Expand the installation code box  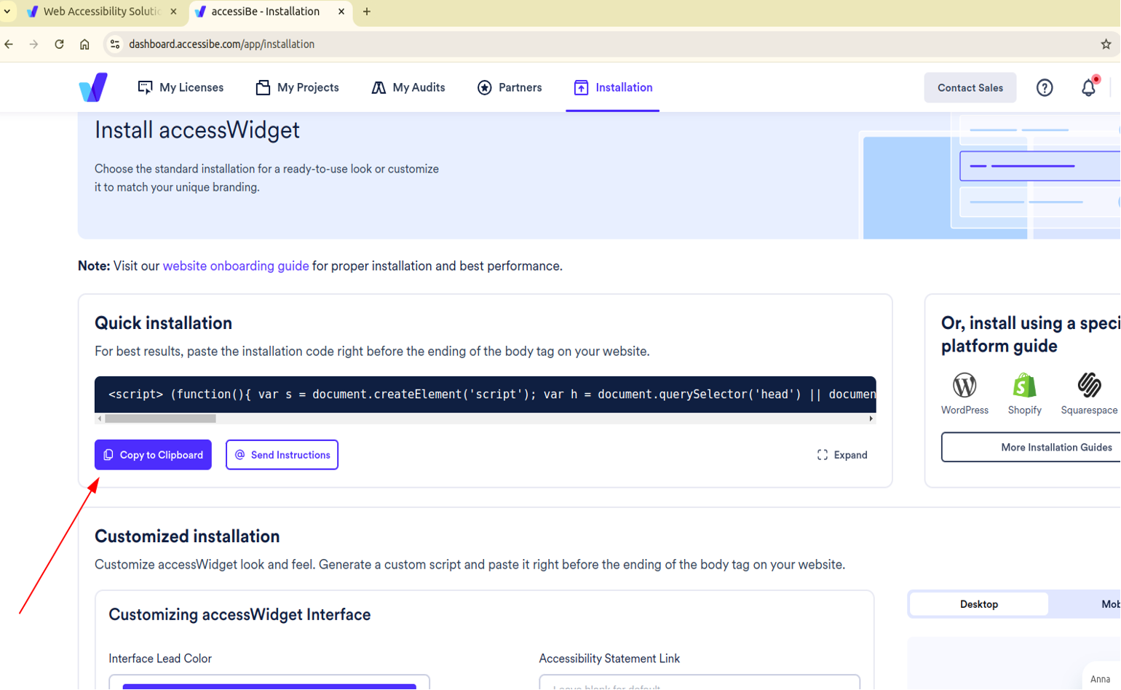tap(842, 455)
